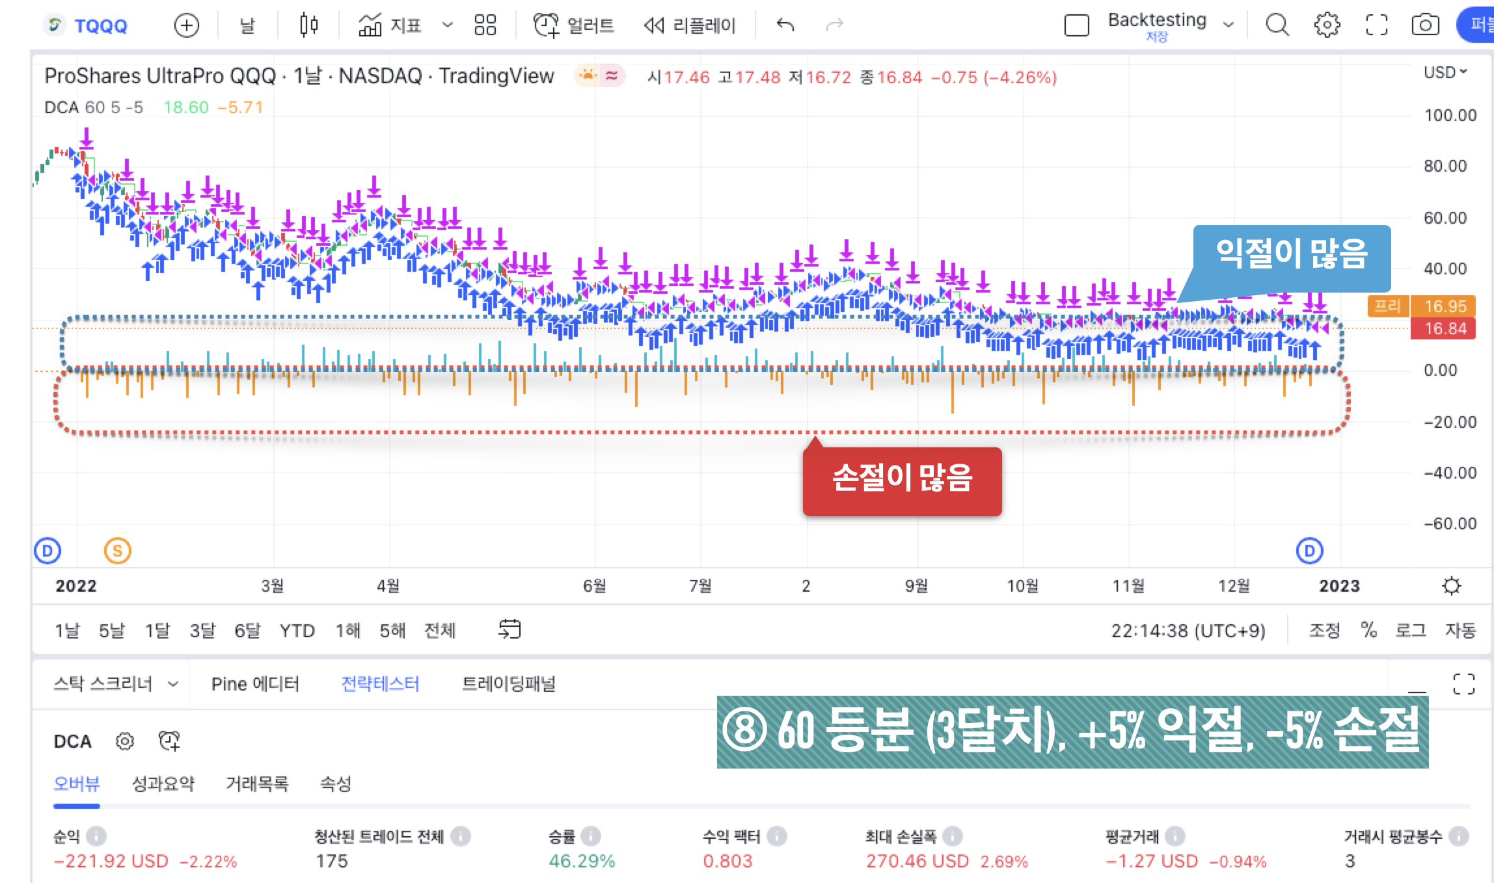Click the TQQQ symbol name

tap(101, 25)
